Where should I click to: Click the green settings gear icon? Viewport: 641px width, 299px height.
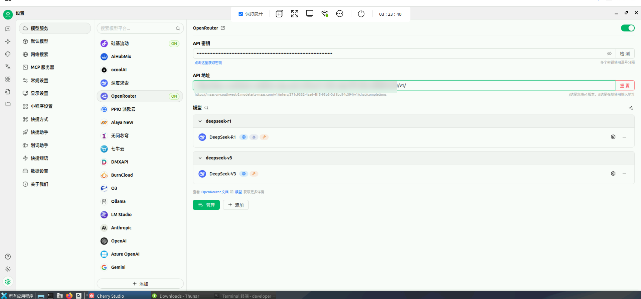(8, 282)
